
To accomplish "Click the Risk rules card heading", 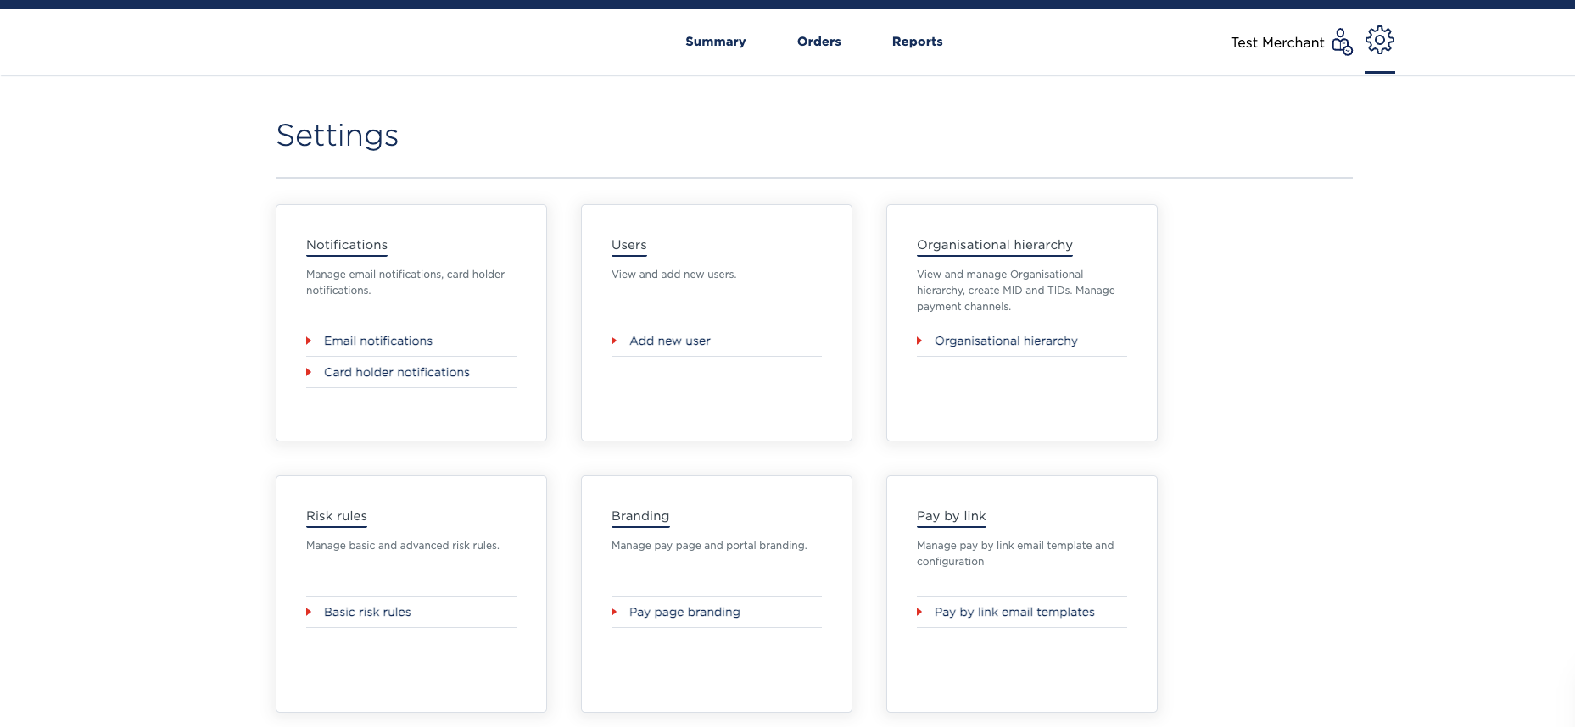I will 337,516.
